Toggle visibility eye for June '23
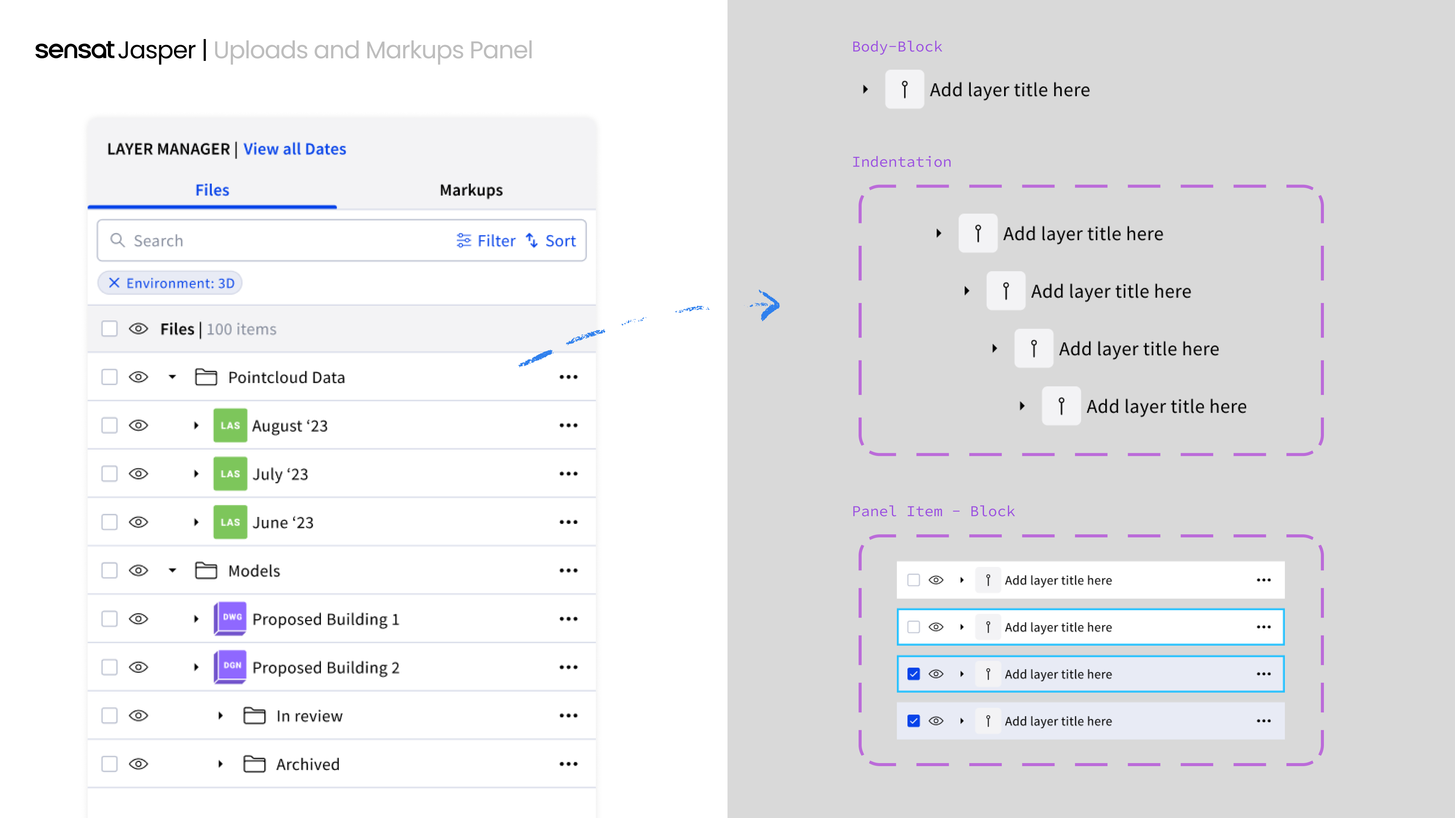 (138, 522)
